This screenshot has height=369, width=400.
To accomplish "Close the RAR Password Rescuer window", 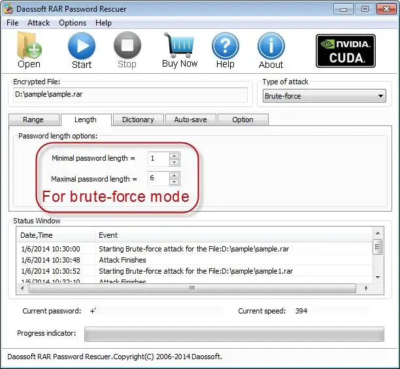I will pos(386,9).
